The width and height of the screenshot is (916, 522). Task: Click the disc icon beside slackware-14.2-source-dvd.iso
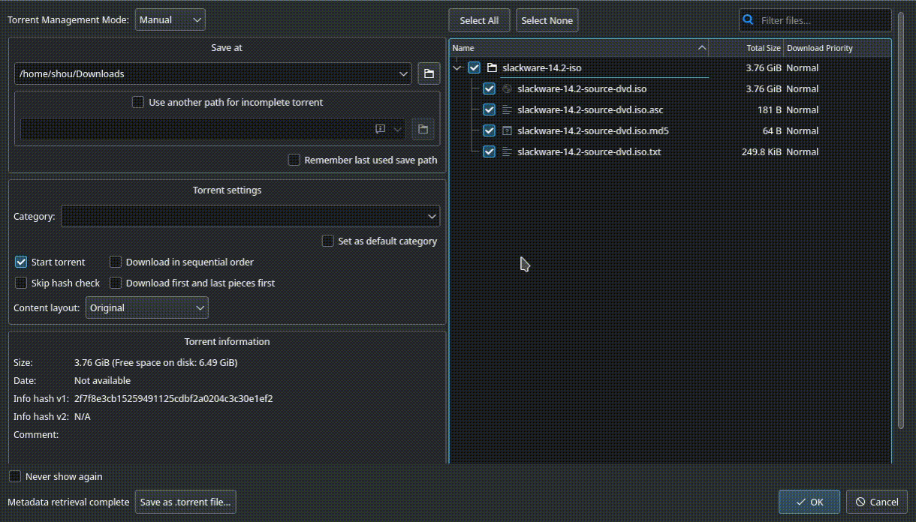coord(506,88)
